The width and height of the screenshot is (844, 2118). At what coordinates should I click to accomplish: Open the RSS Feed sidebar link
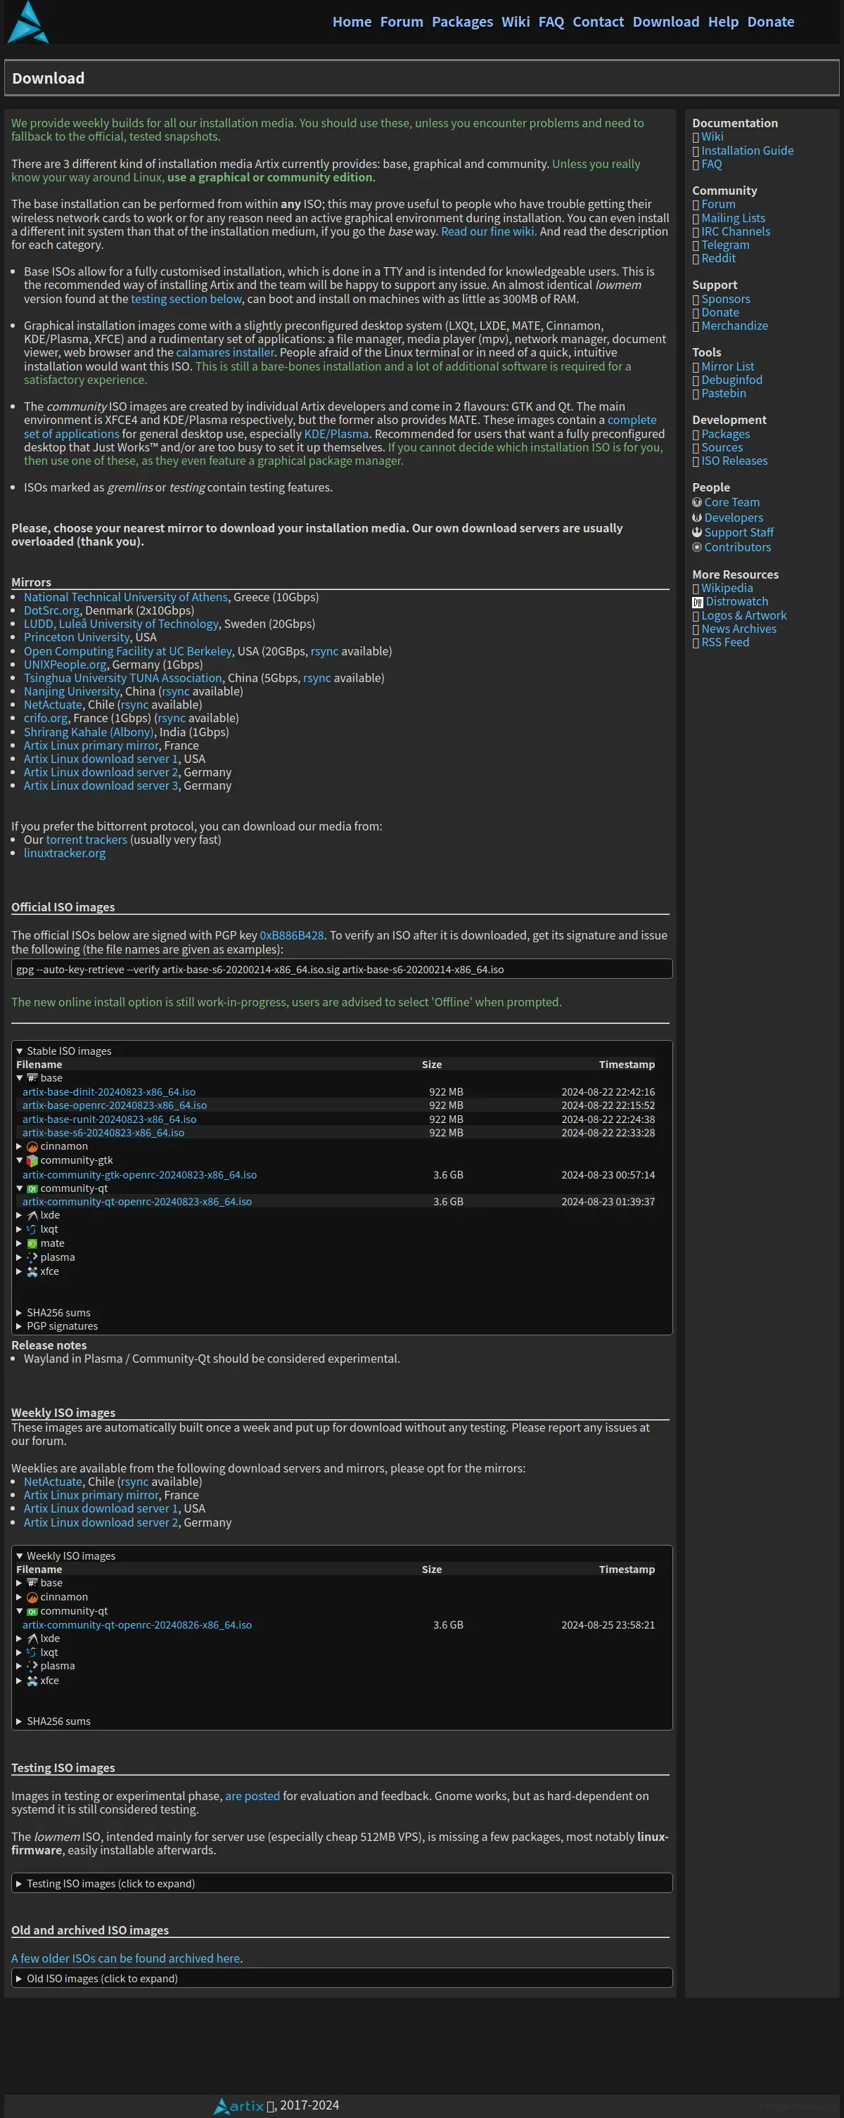click(x=724, y=642)
